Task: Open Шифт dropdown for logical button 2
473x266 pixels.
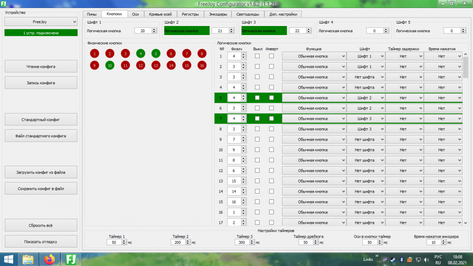Action: point(366,66)
